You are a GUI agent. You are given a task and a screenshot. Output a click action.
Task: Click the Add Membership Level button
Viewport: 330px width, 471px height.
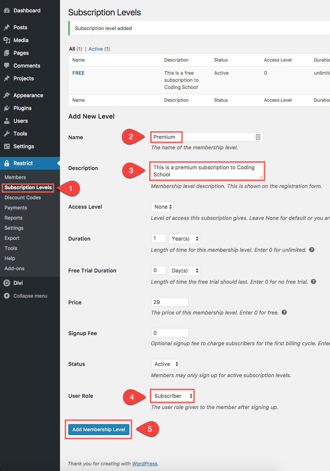[99, 429]
